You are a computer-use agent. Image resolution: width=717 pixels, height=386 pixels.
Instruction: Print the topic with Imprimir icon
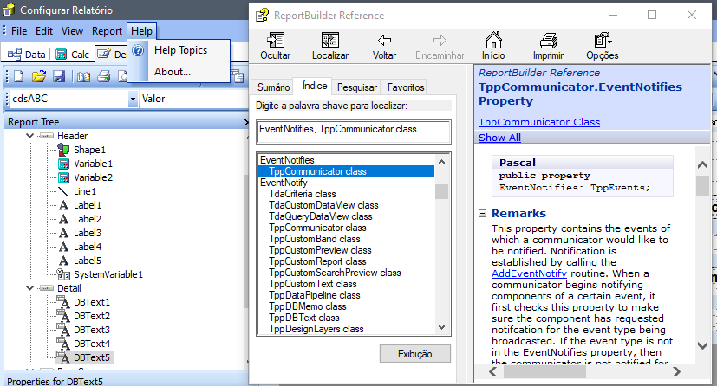coord(548,46)
